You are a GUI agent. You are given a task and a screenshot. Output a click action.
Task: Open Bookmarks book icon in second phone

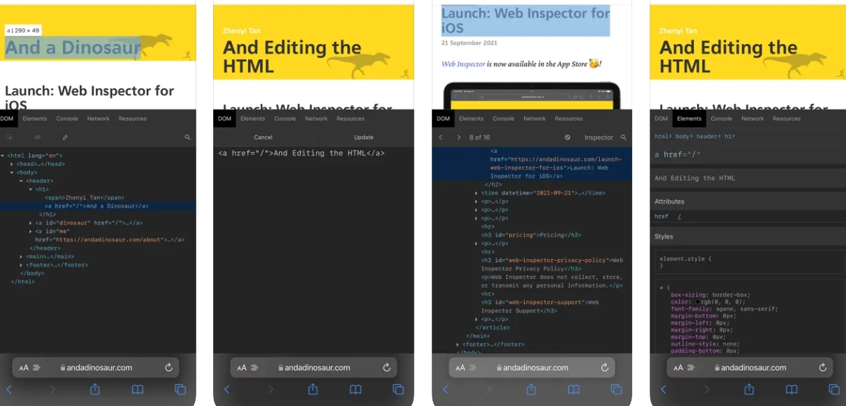pyautogui.click(x=356, y=389)
